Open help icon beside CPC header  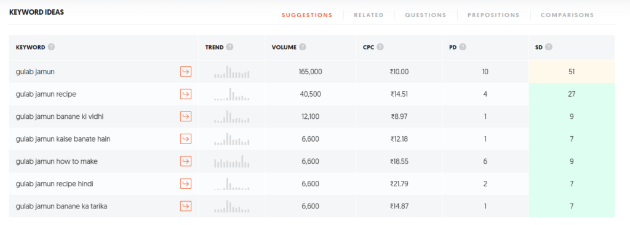(380, 47)
